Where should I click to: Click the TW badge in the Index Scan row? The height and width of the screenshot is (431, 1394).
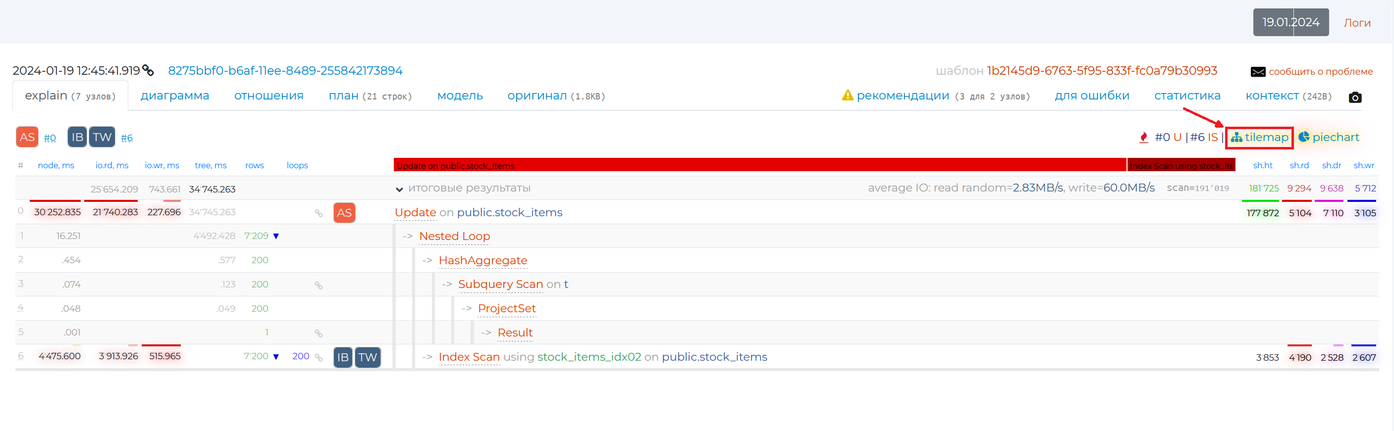click(368, 357)
